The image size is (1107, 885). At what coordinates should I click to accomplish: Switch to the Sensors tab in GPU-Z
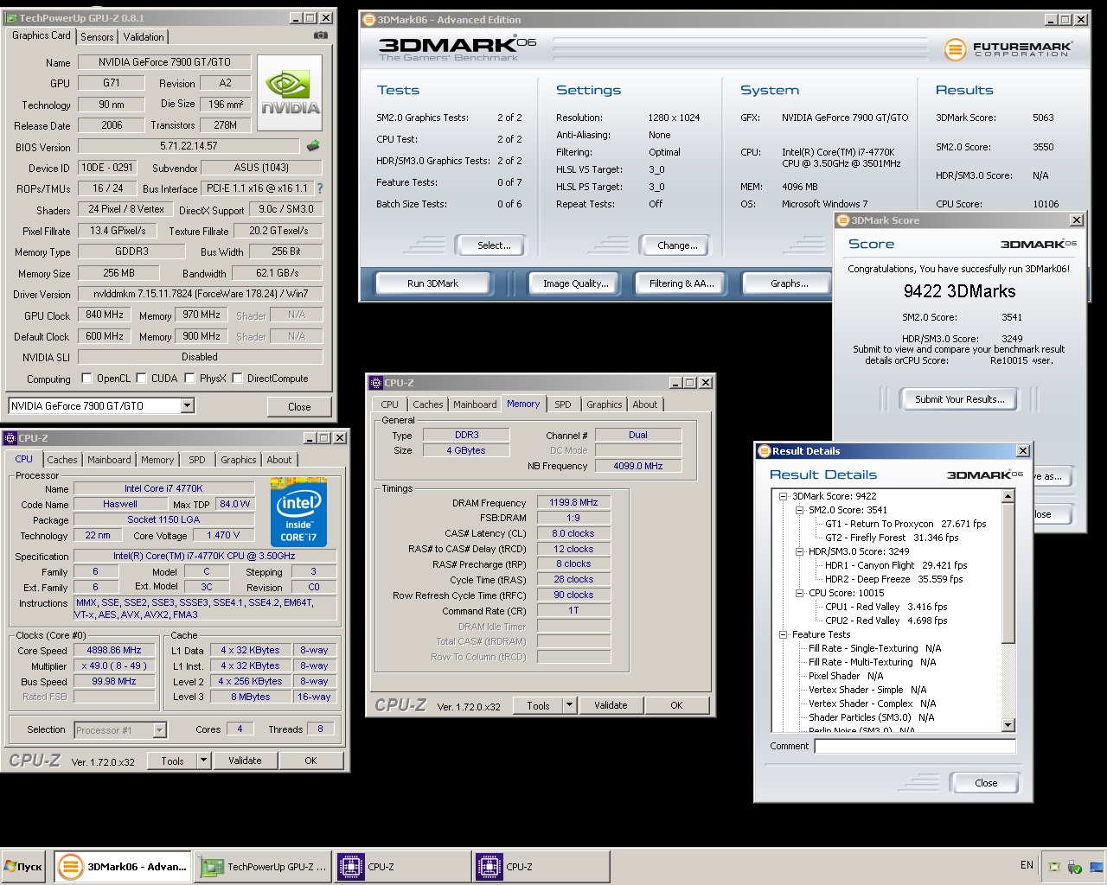pyautogui.click(x=97, y=37)
